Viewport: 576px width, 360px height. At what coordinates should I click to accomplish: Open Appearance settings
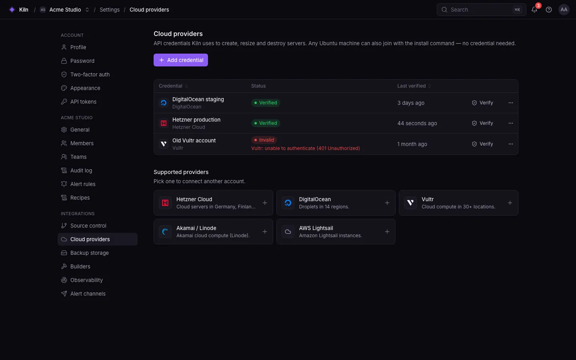coord(98,88)
